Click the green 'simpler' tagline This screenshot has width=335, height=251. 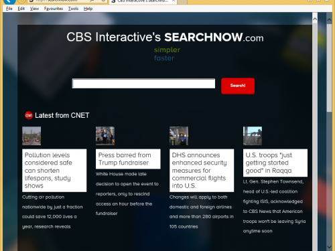coord(167,50)
